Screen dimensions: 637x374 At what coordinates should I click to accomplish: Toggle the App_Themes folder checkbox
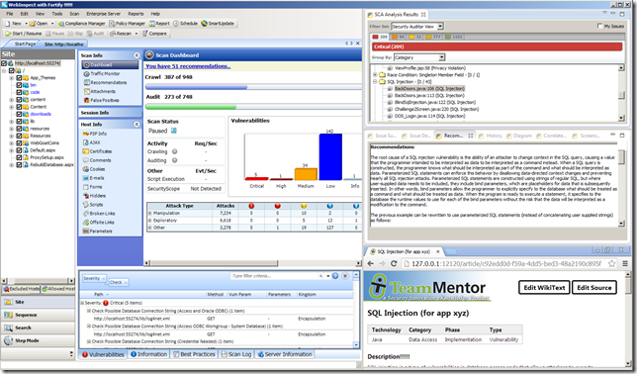coord(19,77)
